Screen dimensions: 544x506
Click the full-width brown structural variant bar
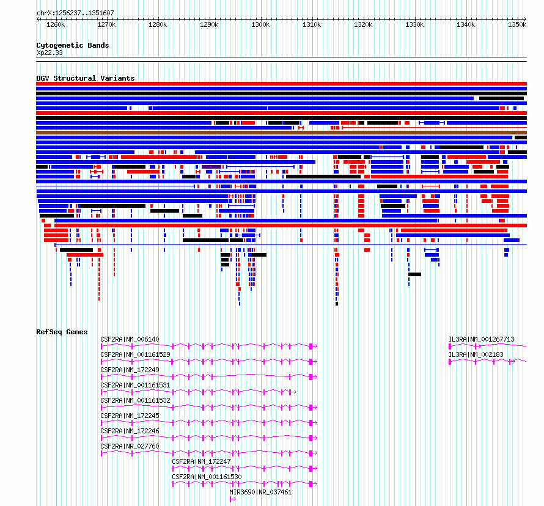[x=281, y=133]
